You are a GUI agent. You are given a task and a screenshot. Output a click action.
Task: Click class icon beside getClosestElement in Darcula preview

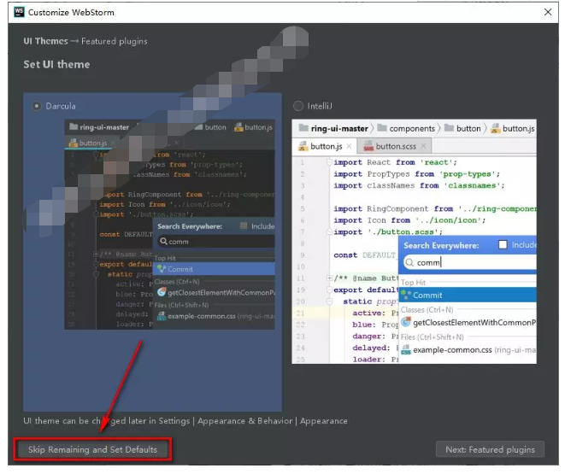(162, 292)
